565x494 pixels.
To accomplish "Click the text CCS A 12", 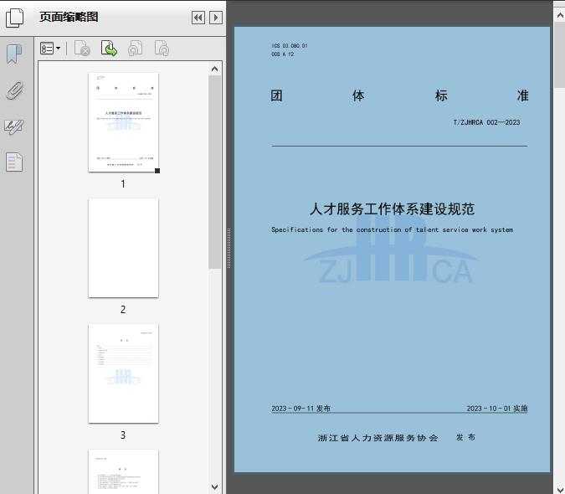I will point(283,54).
